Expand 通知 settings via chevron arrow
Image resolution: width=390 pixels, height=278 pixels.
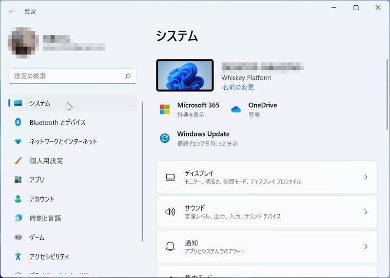(366, 247)
